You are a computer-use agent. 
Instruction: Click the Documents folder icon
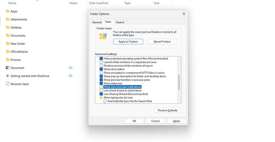(x=8, y=35)
